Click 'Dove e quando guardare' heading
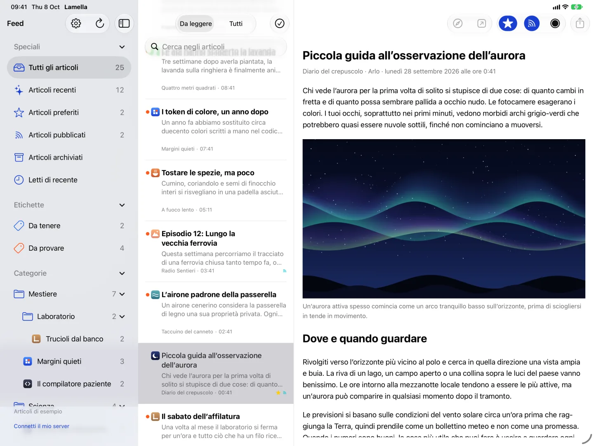 [365, 339]
